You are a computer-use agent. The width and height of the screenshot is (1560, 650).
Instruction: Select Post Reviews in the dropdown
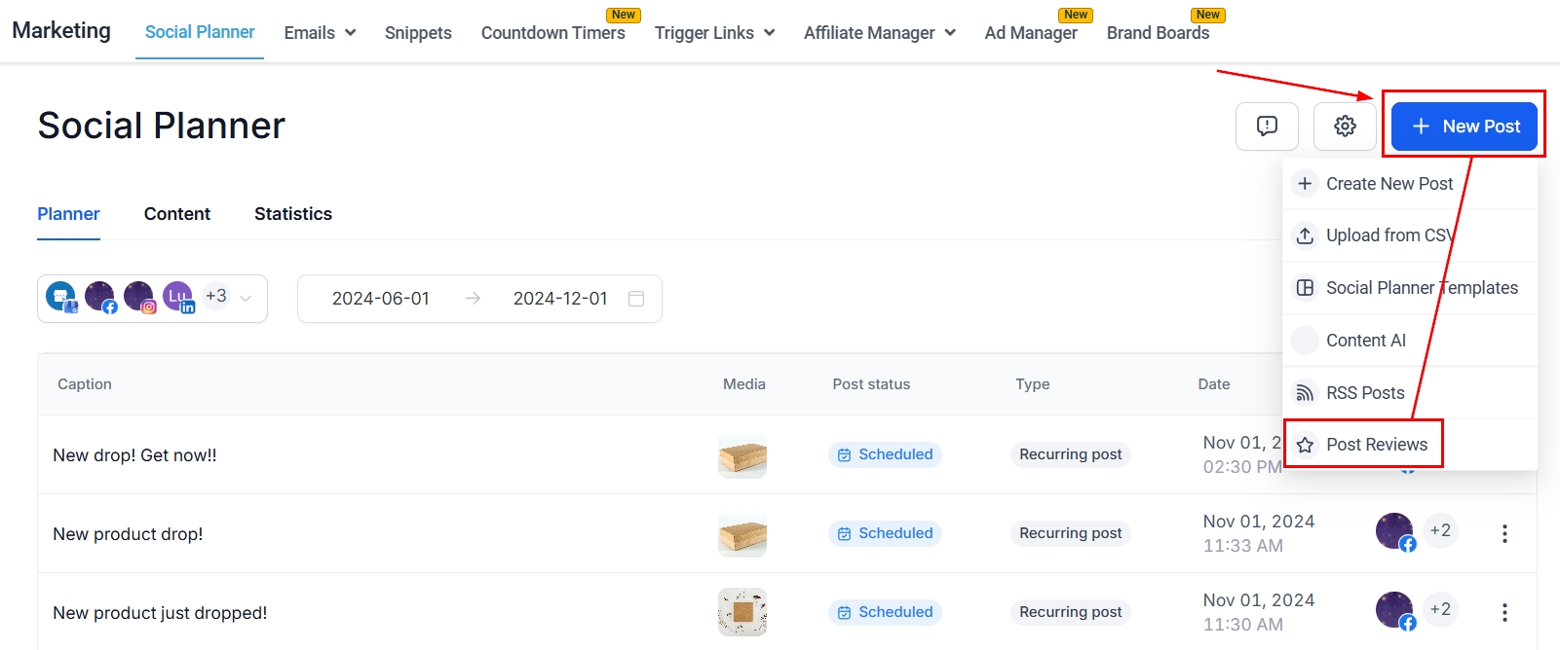point(1376,445)
